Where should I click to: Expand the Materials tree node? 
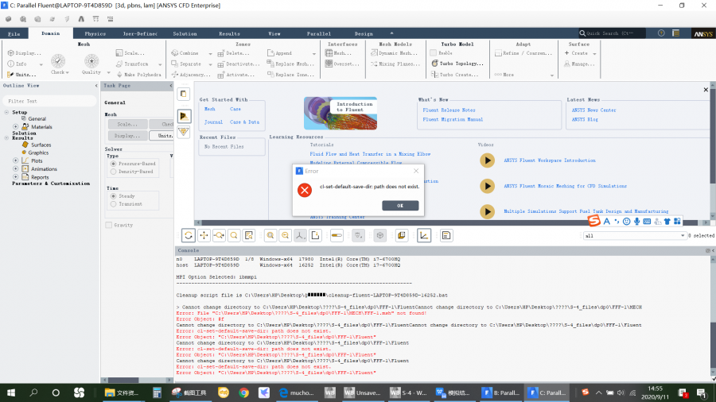point(16,126)
